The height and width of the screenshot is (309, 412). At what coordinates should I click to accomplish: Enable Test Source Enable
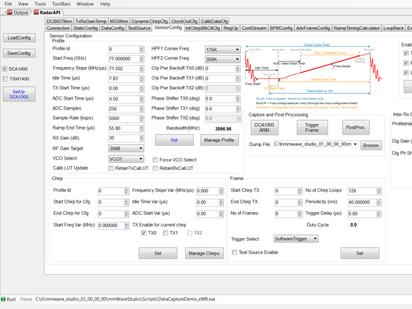coord(234,253)
